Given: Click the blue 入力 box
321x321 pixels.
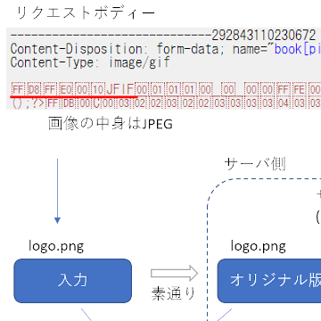Looking at the screenshot, I should pyautogui.click(x=73, y=281).
